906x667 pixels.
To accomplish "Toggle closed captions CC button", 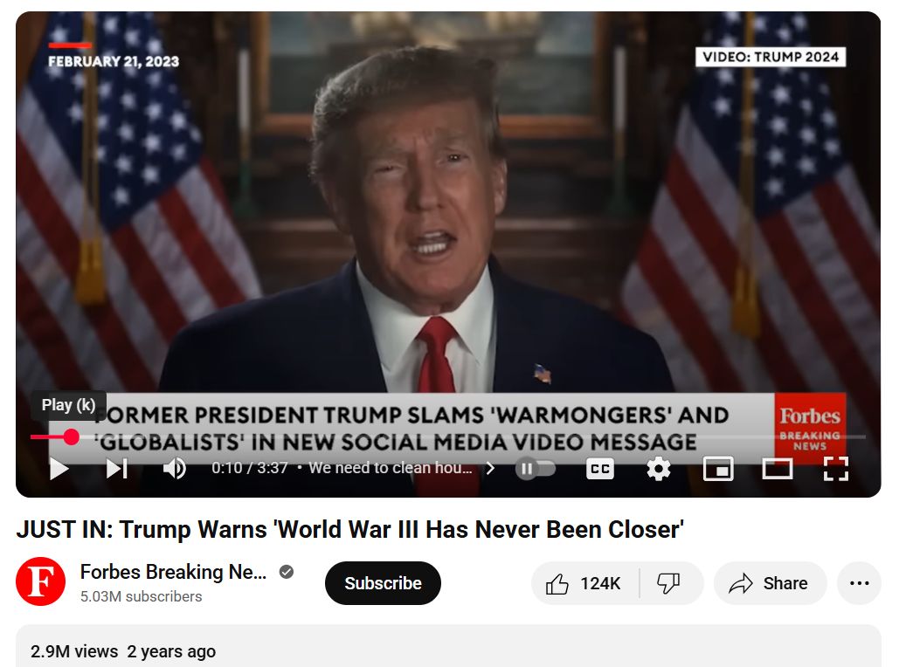I will pos(599,468).
